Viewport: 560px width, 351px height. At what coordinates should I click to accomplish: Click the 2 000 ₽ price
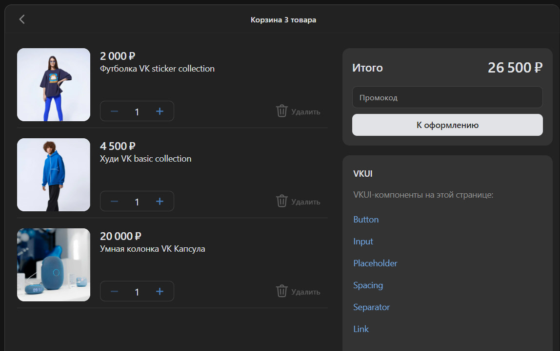click(118, 56)
